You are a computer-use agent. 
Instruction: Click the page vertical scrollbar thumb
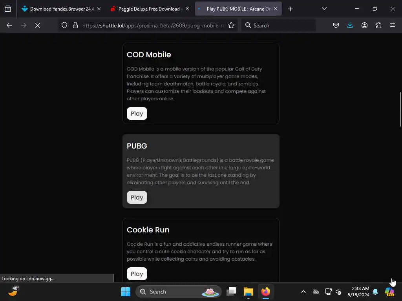pos(400,109)
